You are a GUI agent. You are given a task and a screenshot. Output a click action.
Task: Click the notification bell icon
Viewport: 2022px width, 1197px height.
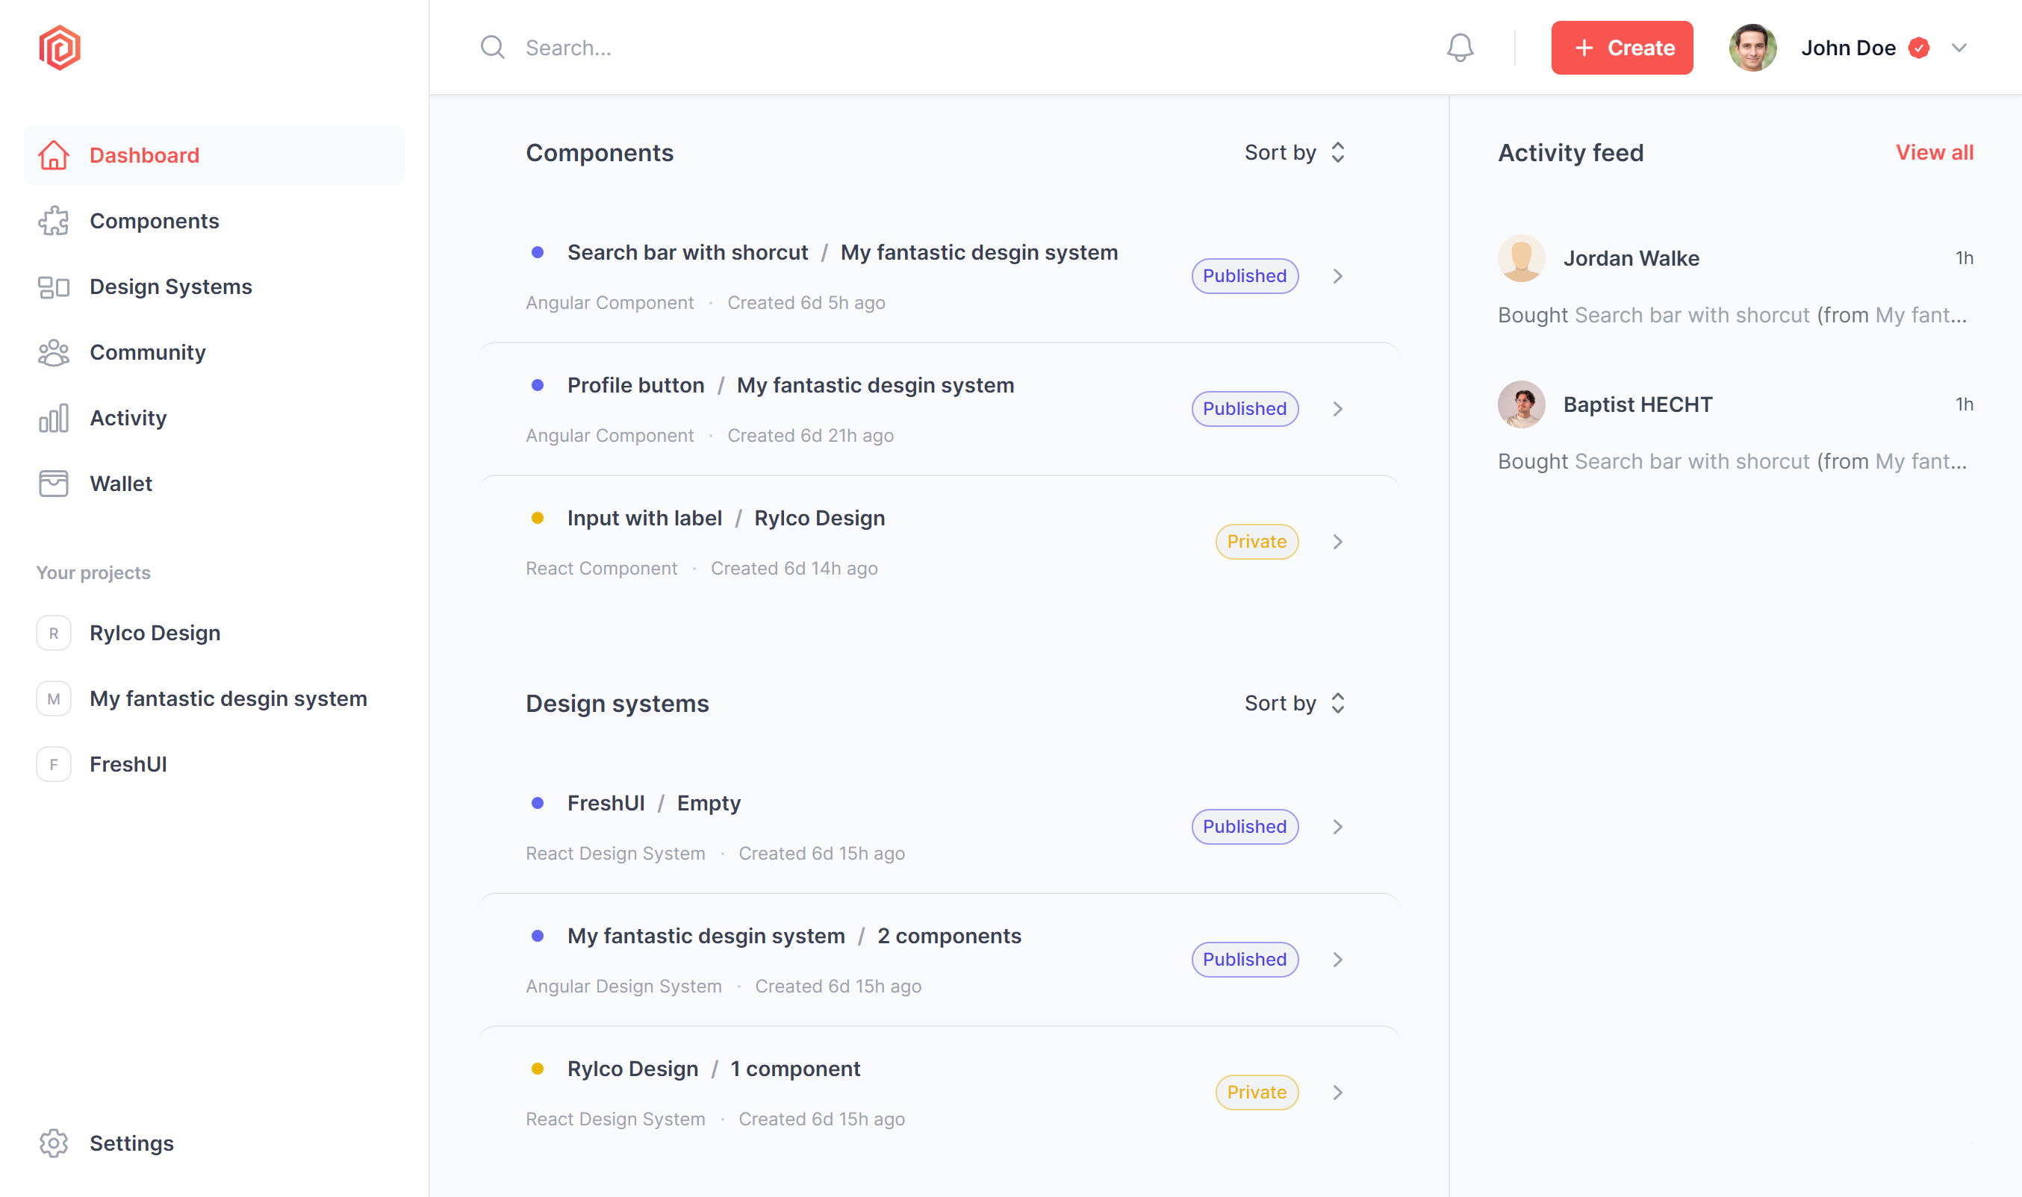pyautogui.click(x=1460, y=46)
